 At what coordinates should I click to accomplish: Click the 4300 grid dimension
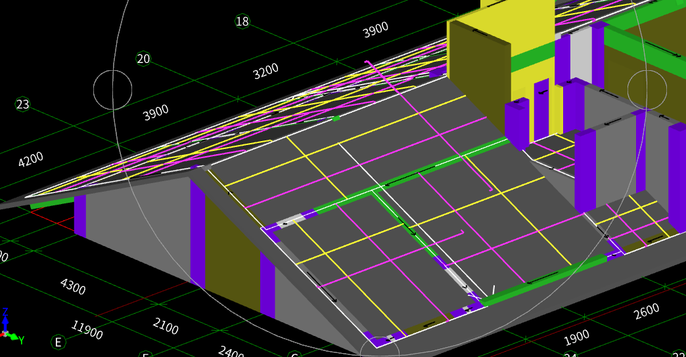tap(73, 286)
